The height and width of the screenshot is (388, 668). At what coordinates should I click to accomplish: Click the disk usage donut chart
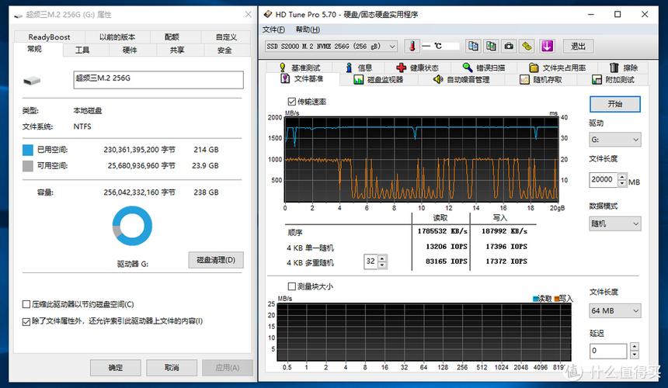(132, 226)
